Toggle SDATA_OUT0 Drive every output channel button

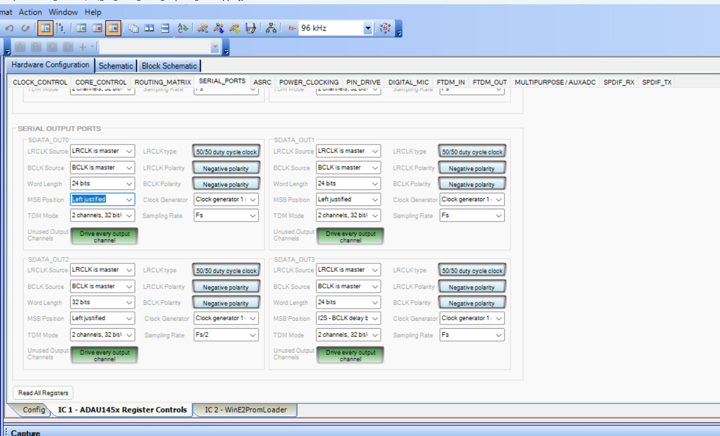click(104, 237)
